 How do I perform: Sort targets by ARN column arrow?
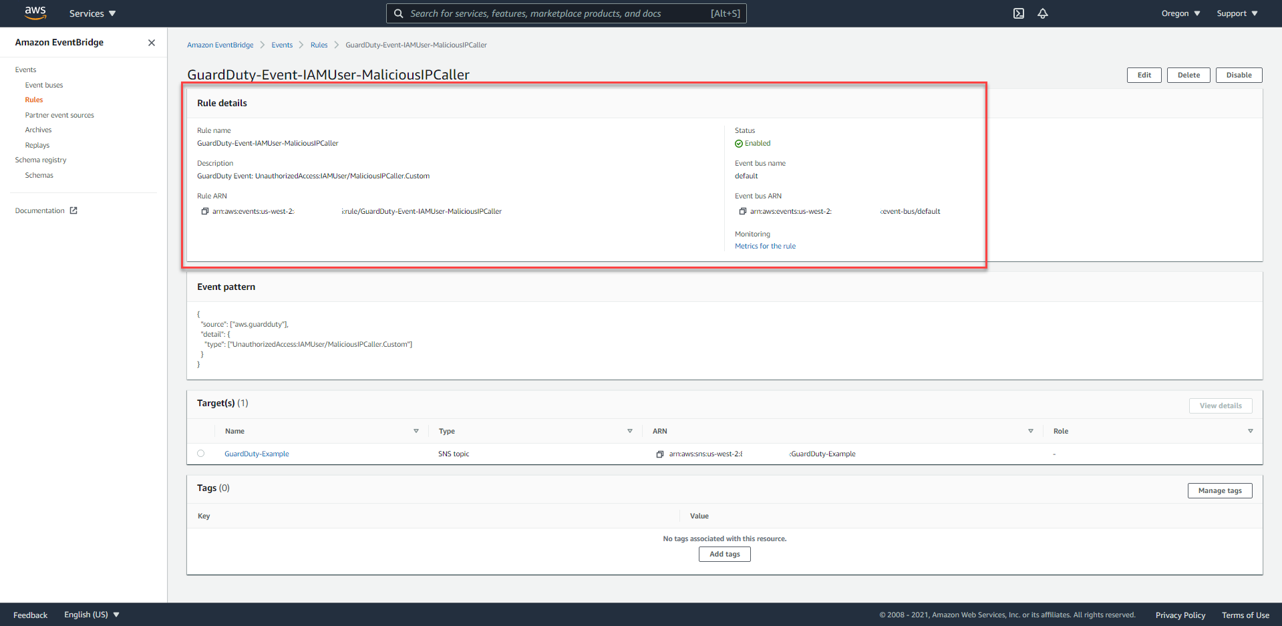tap(1031, 431)
